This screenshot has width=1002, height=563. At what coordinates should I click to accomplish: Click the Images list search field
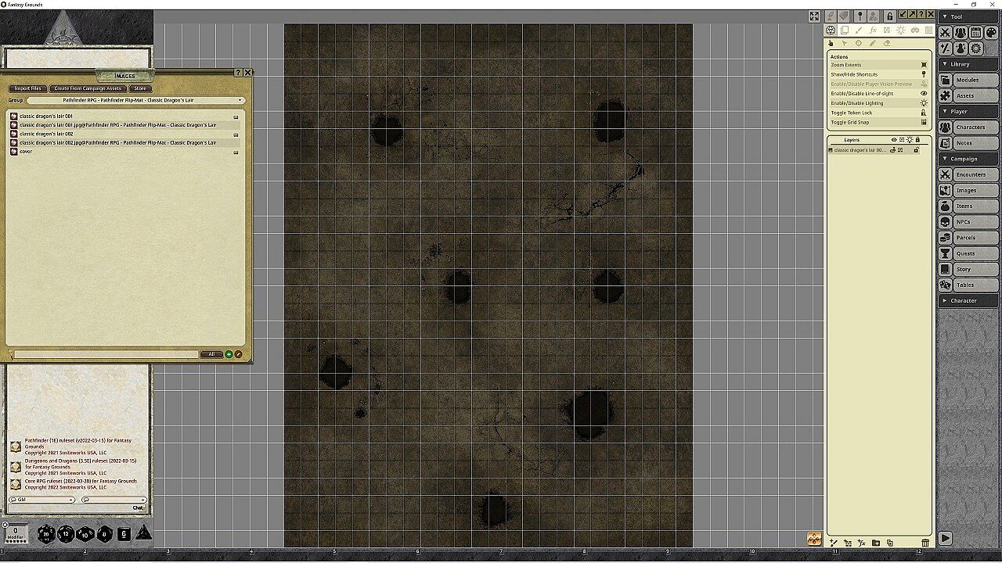click(x=106, y=354)
